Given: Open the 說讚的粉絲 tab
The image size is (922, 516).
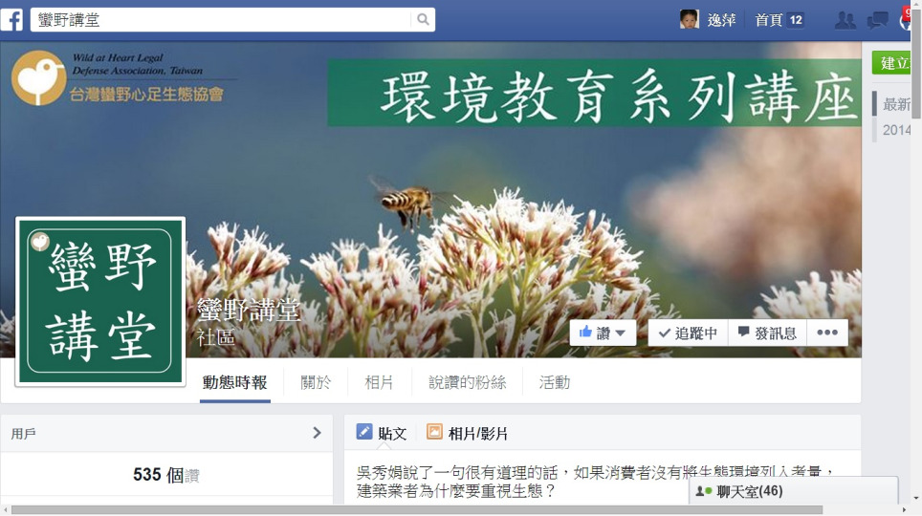Looking at the screenshot, I should tap(468, 382).
